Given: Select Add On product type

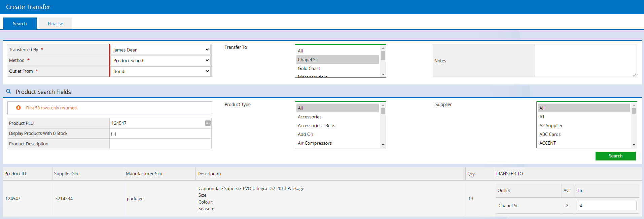Looking at the screenshot, I should point(337,134).
